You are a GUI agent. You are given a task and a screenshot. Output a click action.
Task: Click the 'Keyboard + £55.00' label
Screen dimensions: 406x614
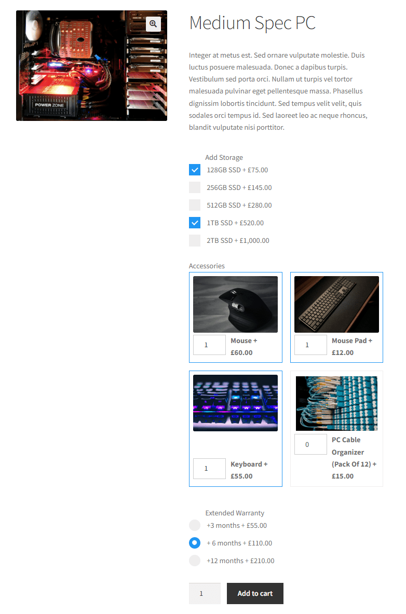249,470
